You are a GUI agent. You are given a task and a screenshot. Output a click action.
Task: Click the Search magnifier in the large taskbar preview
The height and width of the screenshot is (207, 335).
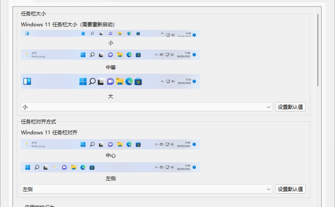pos(92,82)
